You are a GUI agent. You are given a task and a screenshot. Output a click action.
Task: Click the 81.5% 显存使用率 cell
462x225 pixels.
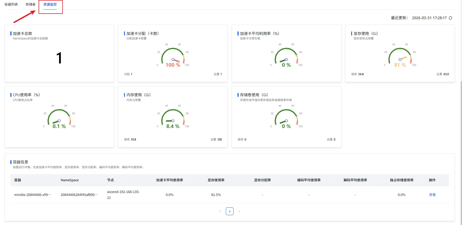pyautogui.click(x=216, y=195)
